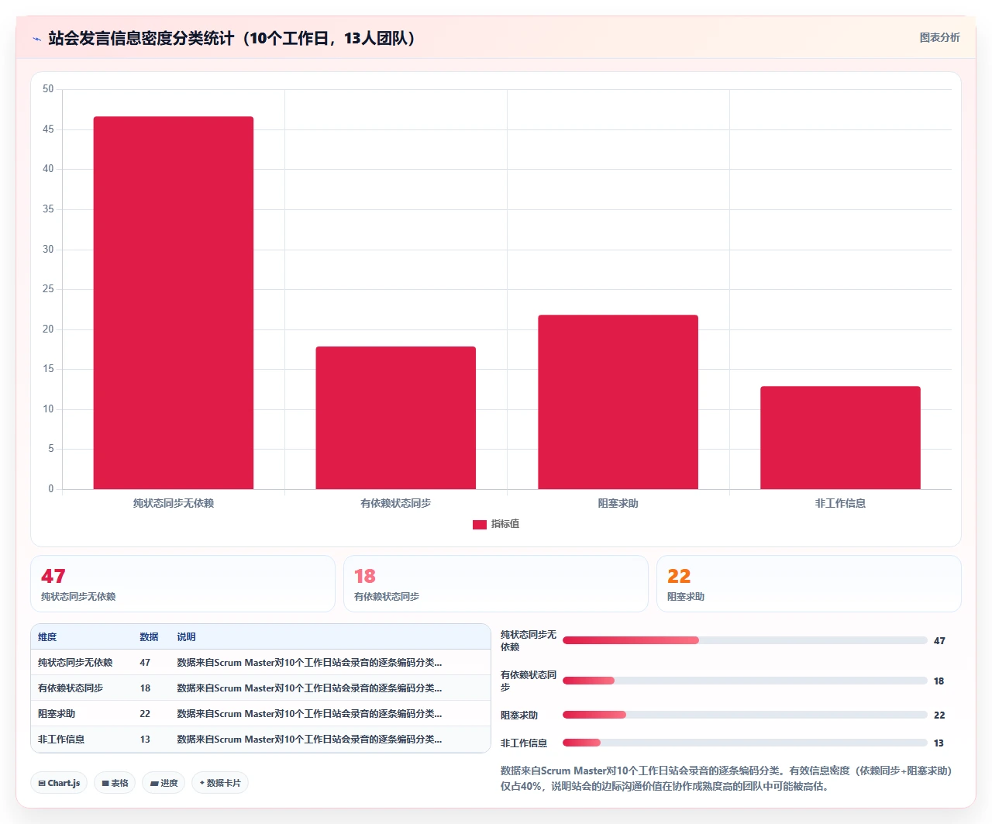Select the 表格 tag chip
This screenshot has height=824, width=992.
point(115,783)
